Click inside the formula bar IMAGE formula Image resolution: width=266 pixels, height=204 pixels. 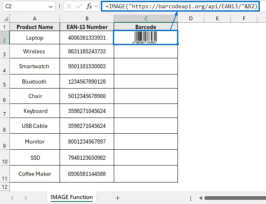181,7
